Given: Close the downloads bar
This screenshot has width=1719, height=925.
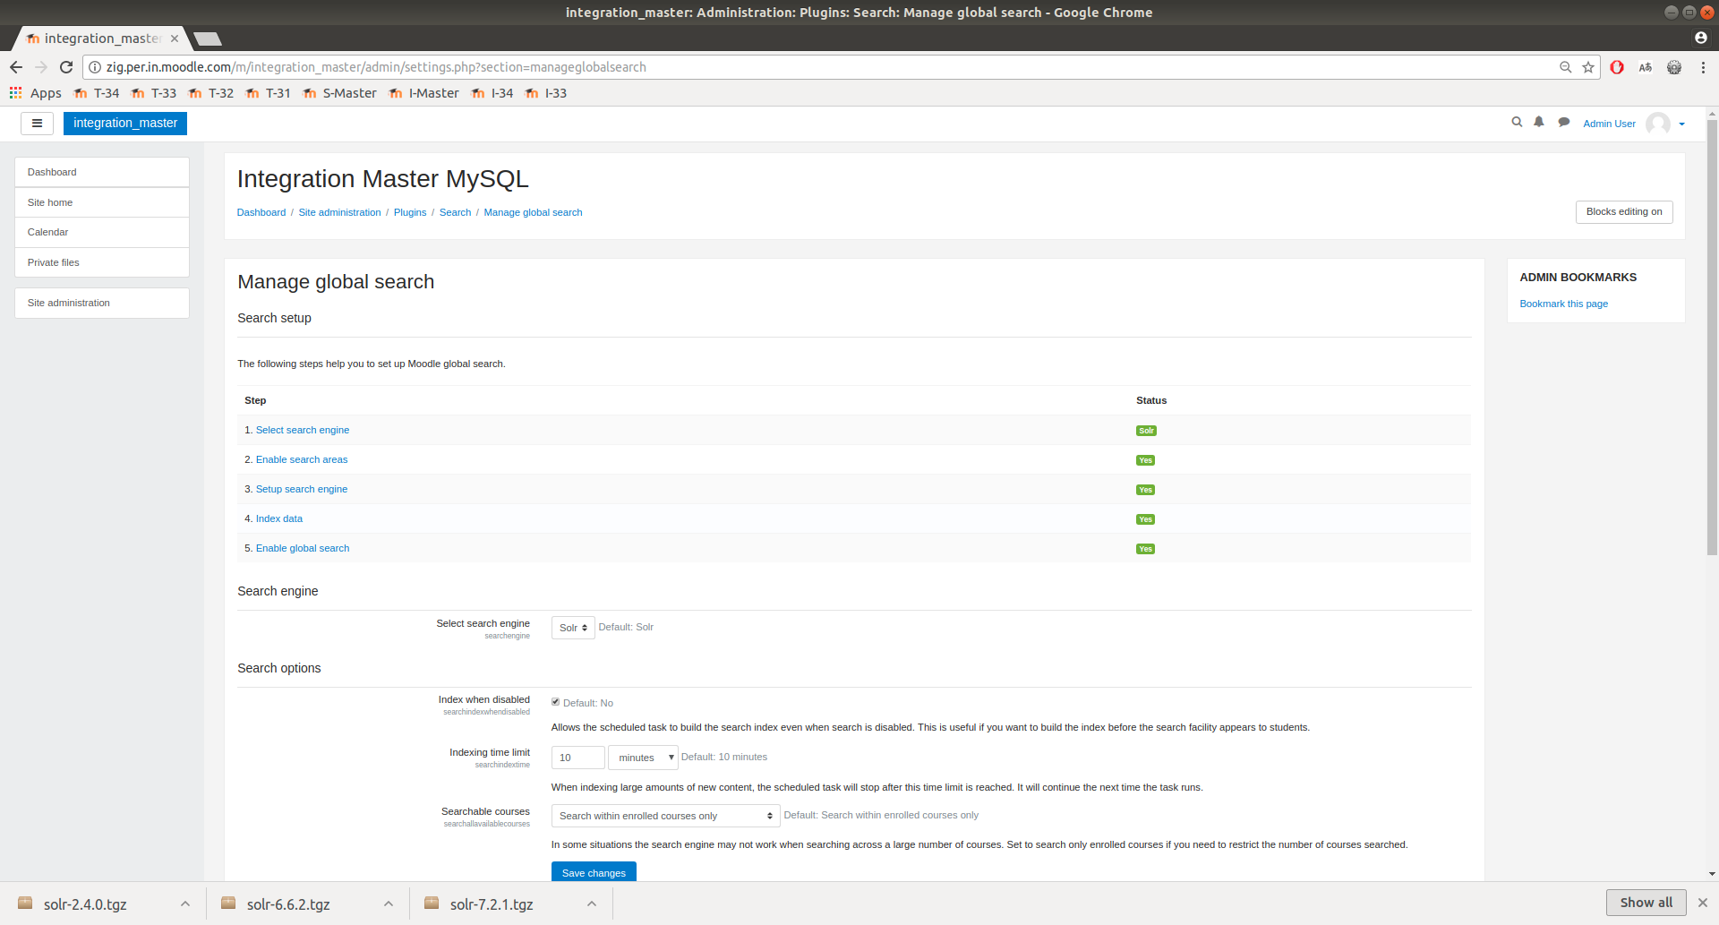Looking at the screenshot, I should [1703, 903].
